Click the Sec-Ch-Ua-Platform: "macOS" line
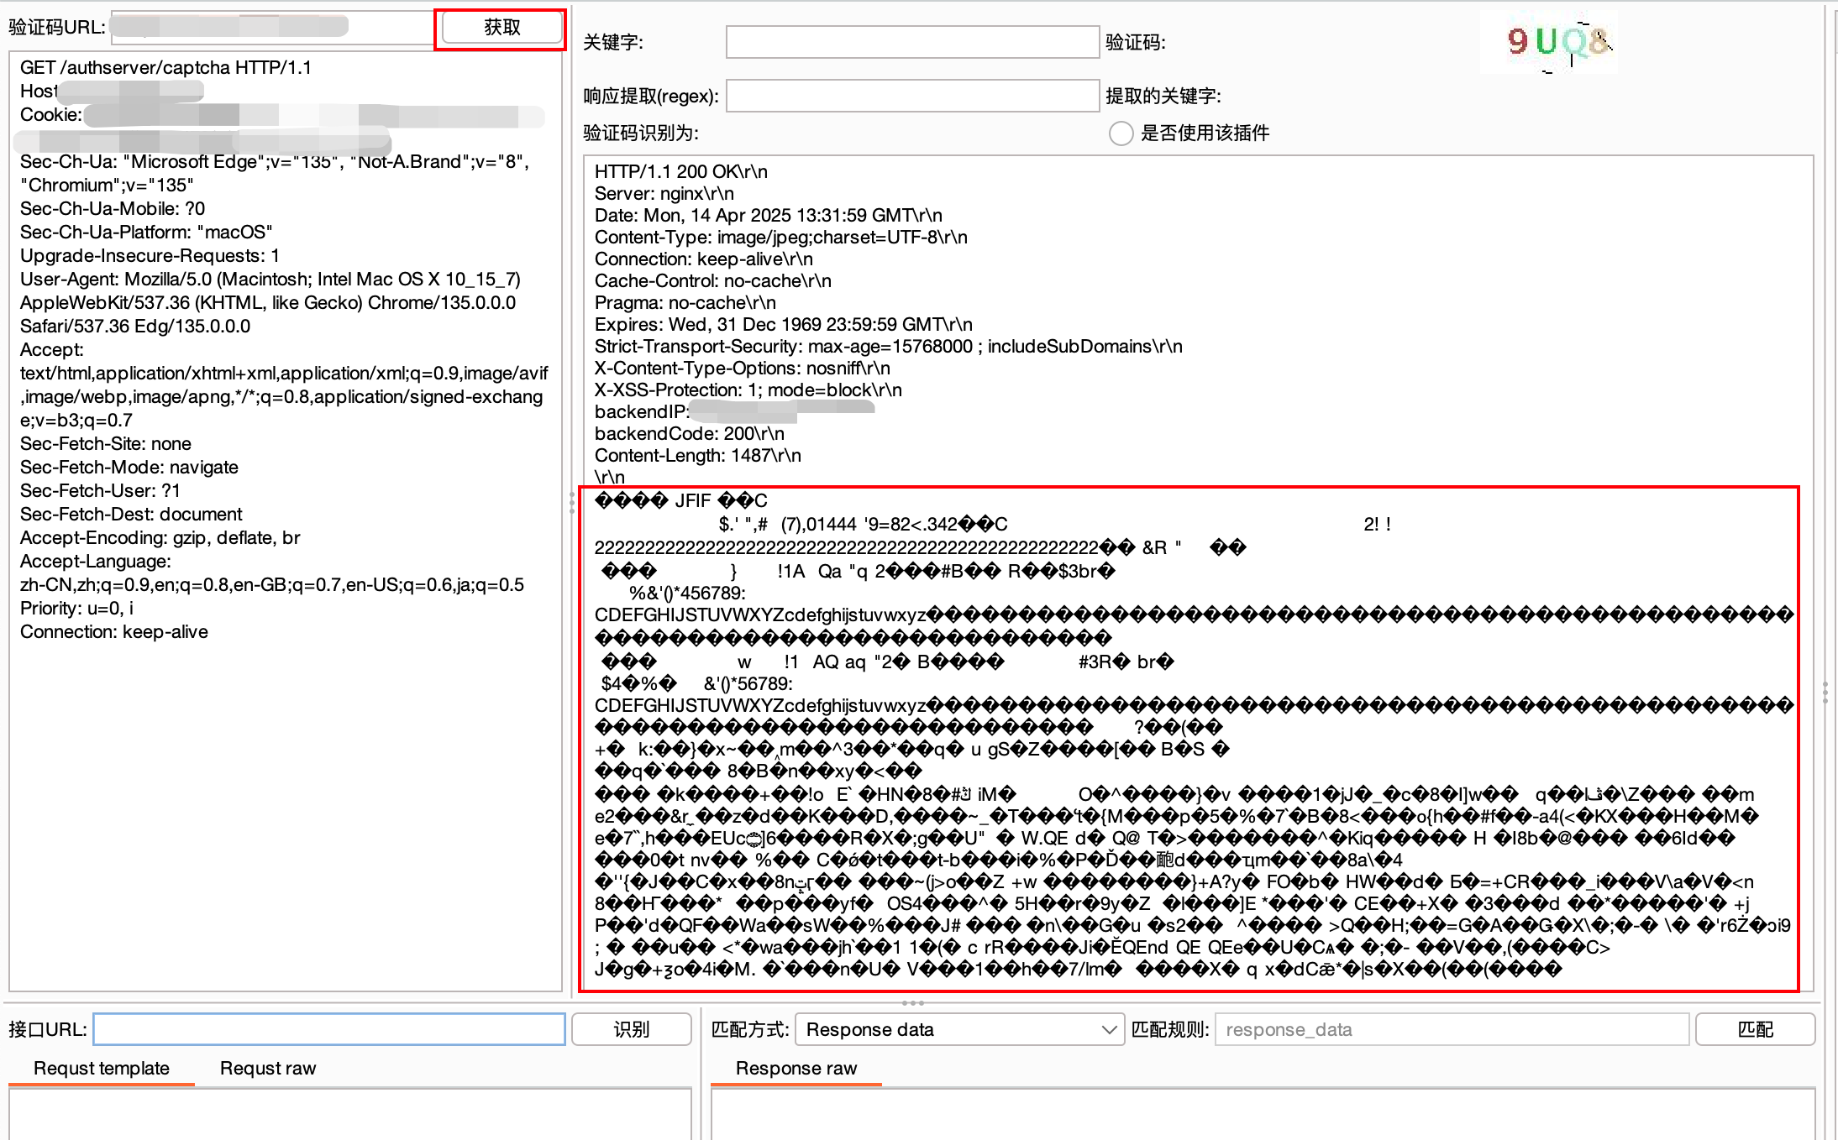The height and width of the screenshot is (1140, 1838). (x=146, y=232)
